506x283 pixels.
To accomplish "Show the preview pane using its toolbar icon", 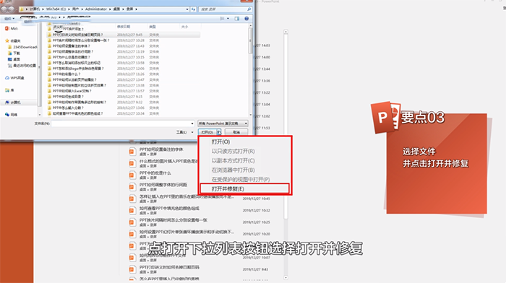I will click(237, 19).
